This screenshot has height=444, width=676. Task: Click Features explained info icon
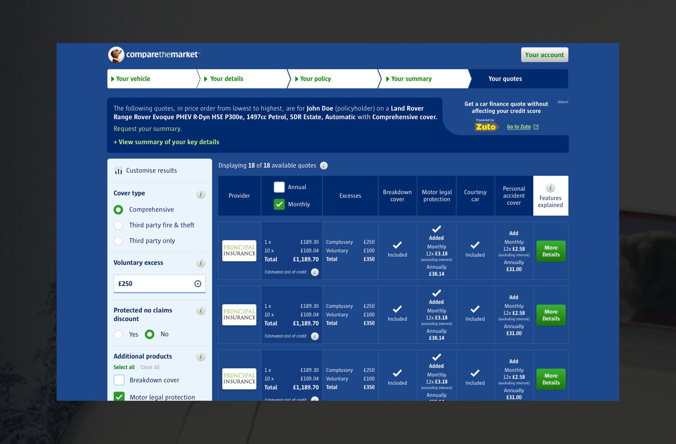(x=550, y=188)
